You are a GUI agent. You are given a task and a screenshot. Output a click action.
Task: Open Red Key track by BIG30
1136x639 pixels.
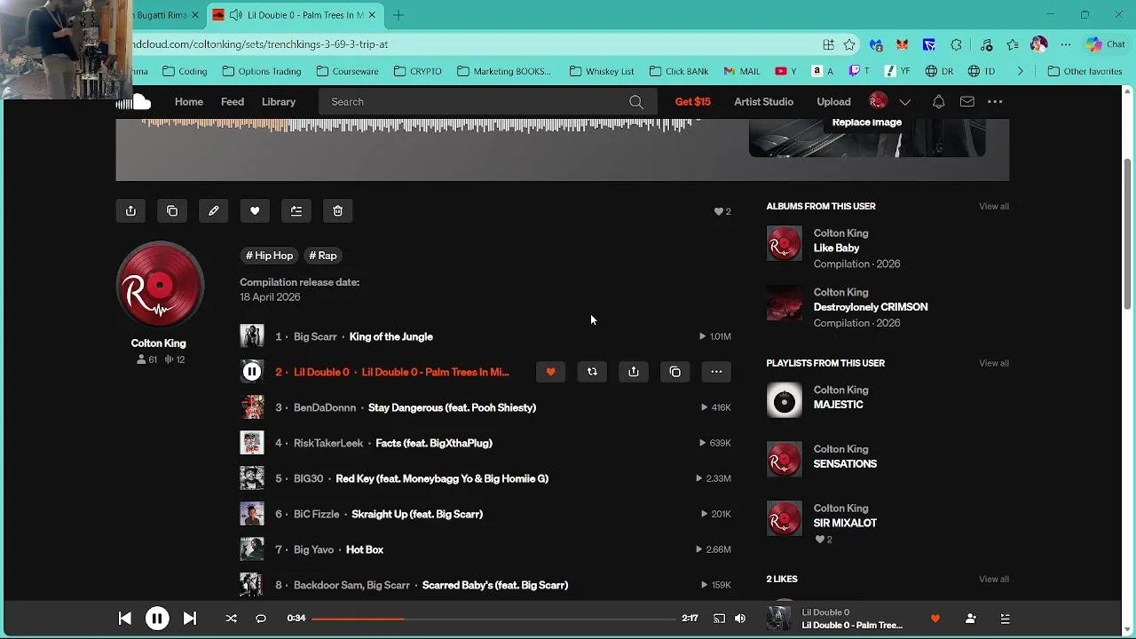(x=442, y=478)
